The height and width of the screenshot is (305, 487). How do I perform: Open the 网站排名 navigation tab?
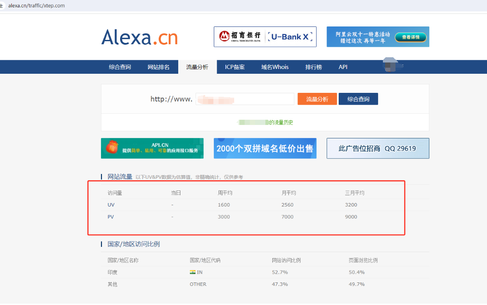[x=158, y=67]
